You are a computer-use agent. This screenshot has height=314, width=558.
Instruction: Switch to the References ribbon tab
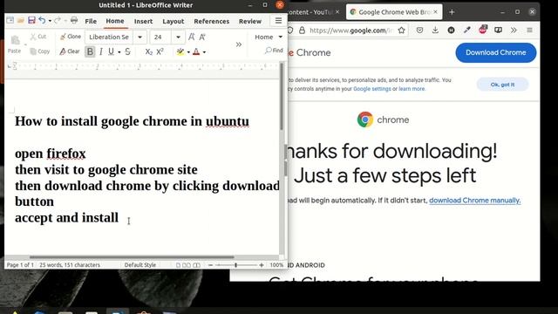click(211, 21)
